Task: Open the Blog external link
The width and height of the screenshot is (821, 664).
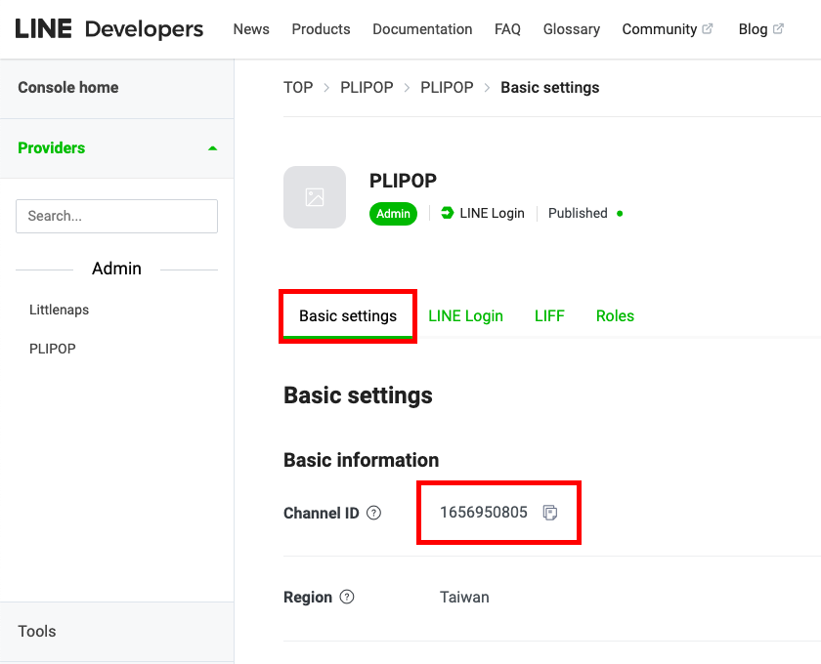Action: point(760,29)
